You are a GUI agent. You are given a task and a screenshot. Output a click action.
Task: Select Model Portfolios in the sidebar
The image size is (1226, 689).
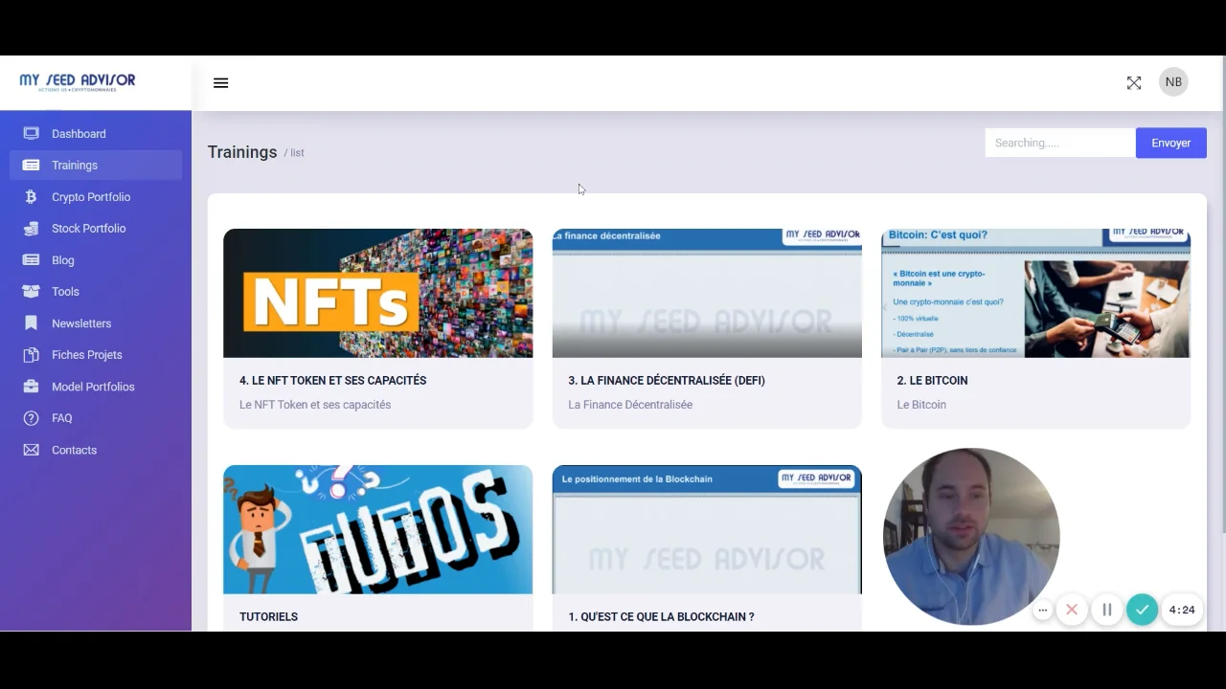coord(93,387)
